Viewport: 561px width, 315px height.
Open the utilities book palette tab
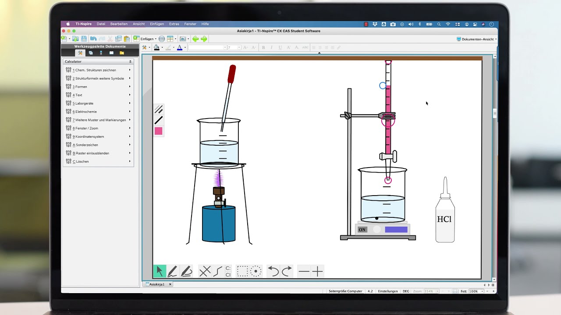111,53
